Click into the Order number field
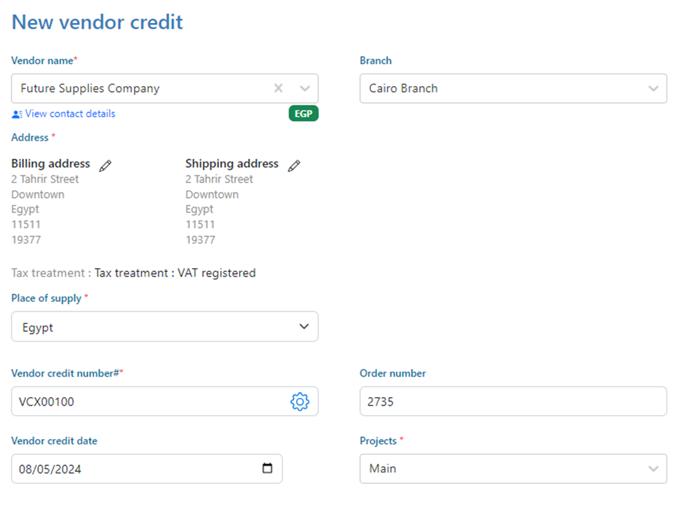 pyautogui.click(x=513, y=402)
